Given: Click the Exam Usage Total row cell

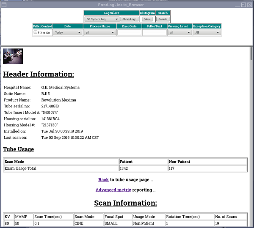Looking at the screenshot, I should (x=61, y=168).
